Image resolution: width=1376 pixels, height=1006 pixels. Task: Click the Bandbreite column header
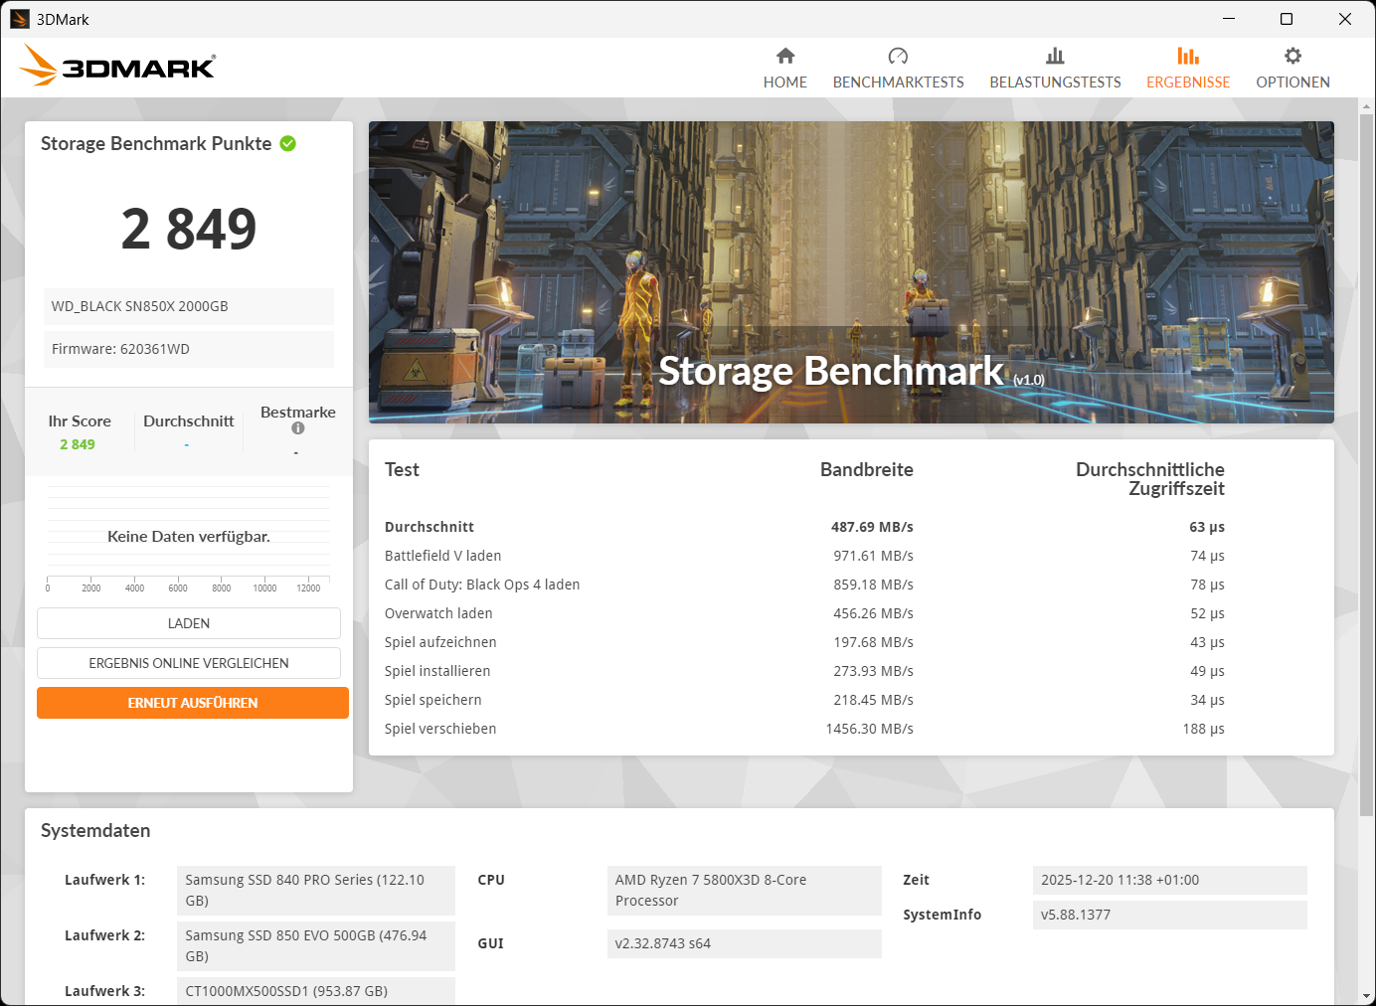[x=867, y=469]
